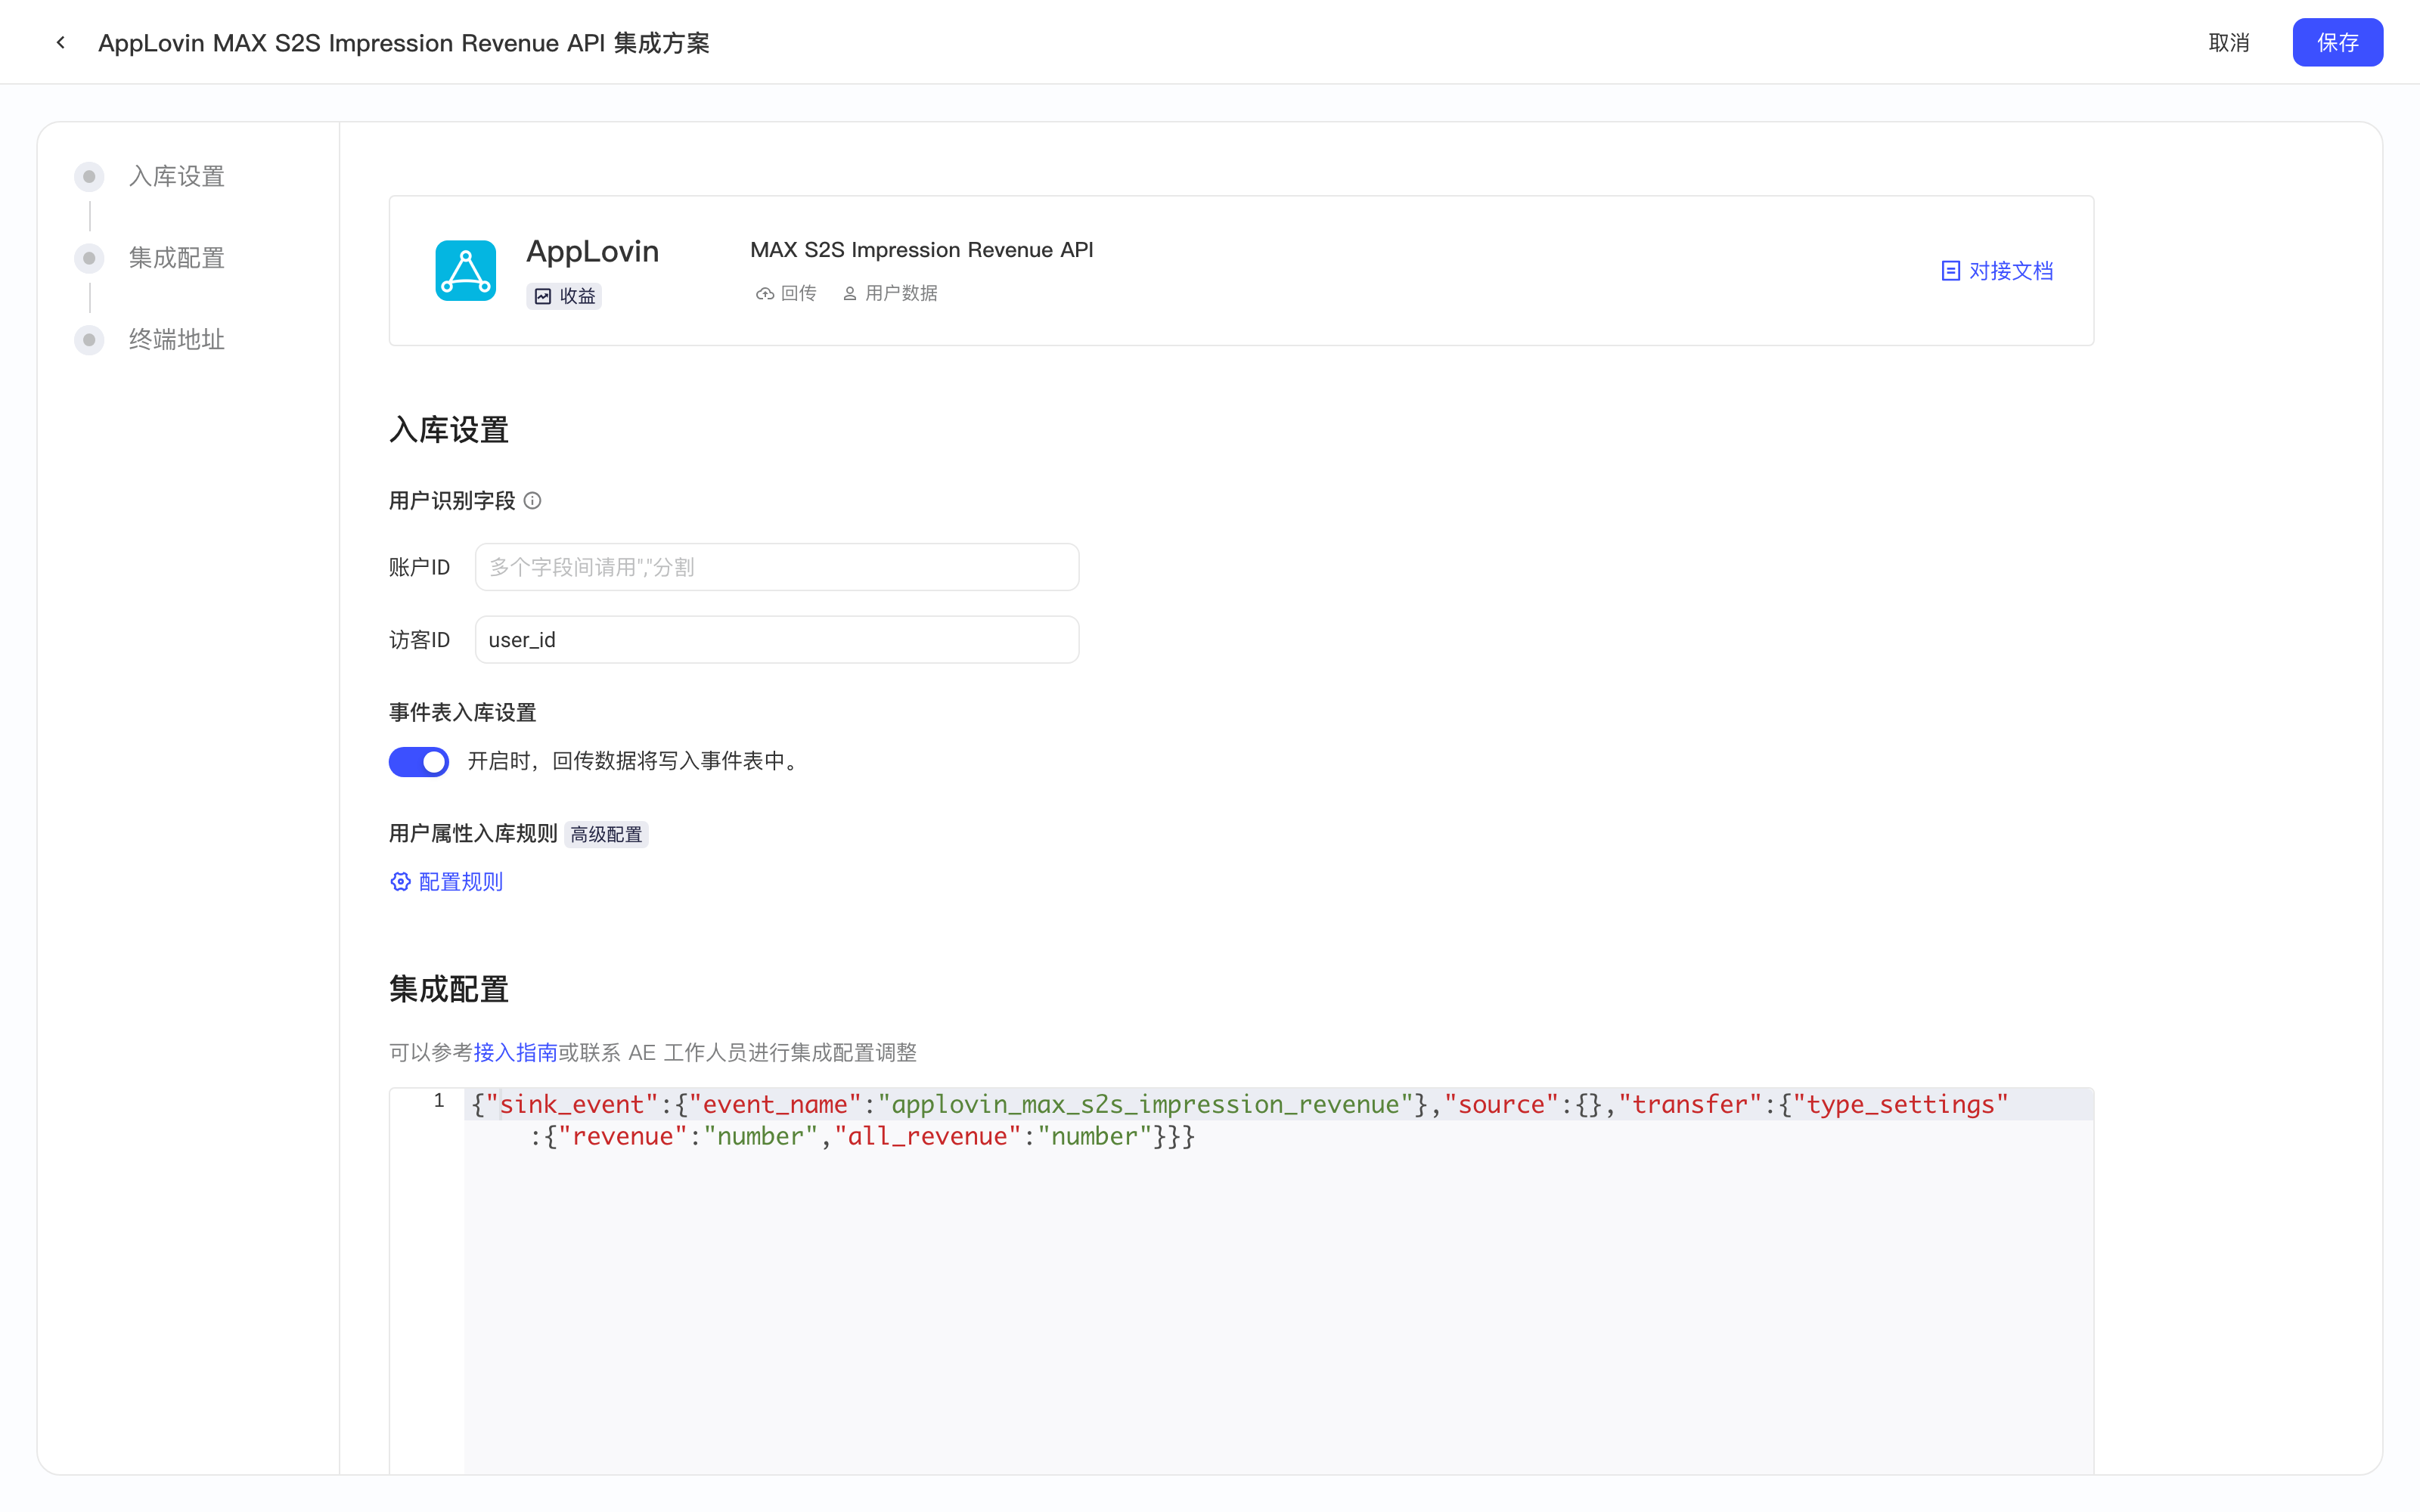Toggle the 事件表入库设置 switch off
Viewport: 2420px width, 1512px height.
click(419, 762)
